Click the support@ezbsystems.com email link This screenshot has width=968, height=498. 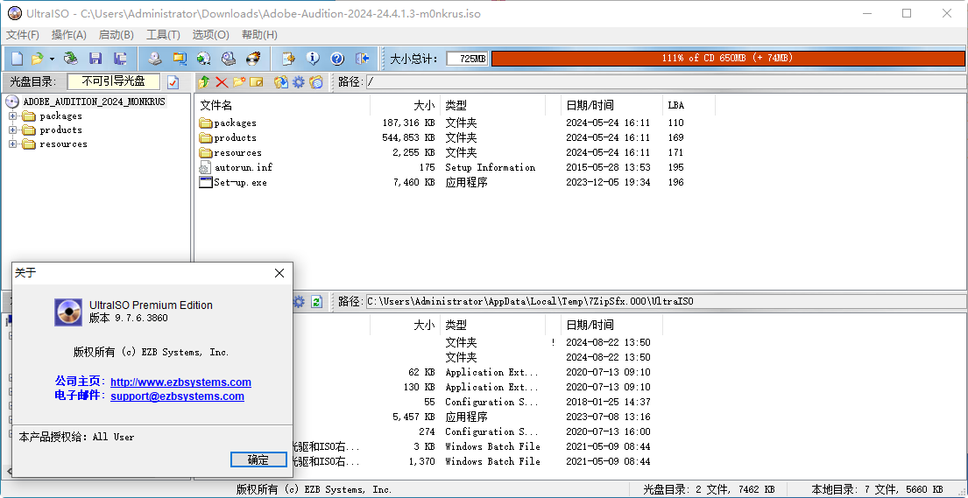[x=177, y=396]
